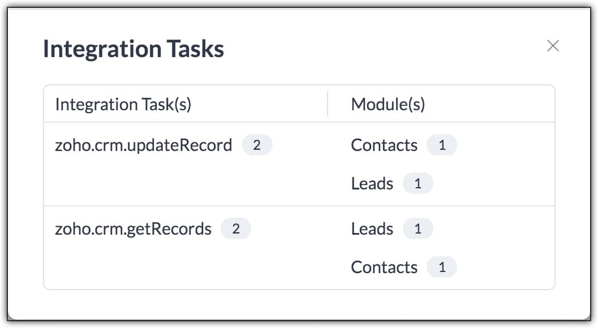The width and height of the screenshot is (598, 328).
Task: Click the Integration Tasks dialog title
Action: (134, 49)
